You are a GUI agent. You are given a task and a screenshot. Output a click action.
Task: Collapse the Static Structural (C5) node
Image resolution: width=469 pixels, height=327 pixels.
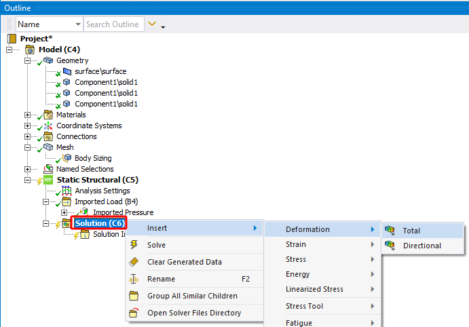[x=28, y=180]
